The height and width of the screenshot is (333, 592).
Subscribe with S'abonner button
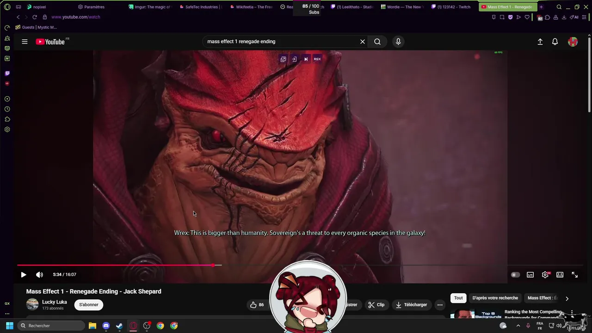(x=88, y=305)
